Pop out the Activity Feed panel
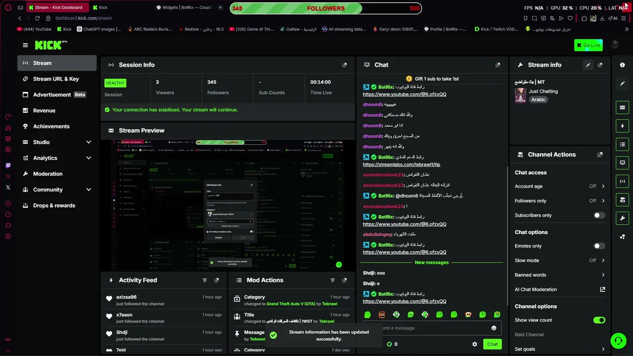633x356 pixels. tap(217, 280)
